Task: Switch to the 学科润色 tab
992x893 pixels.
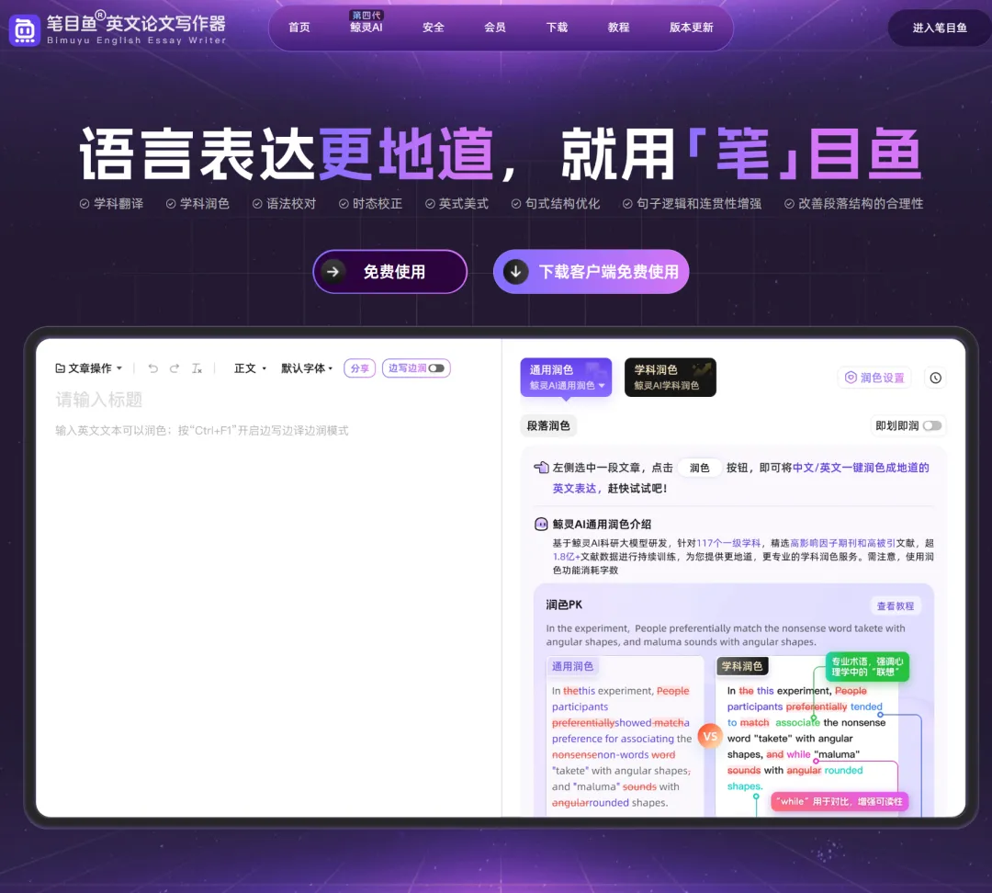Action: click(x=670, y=378)
